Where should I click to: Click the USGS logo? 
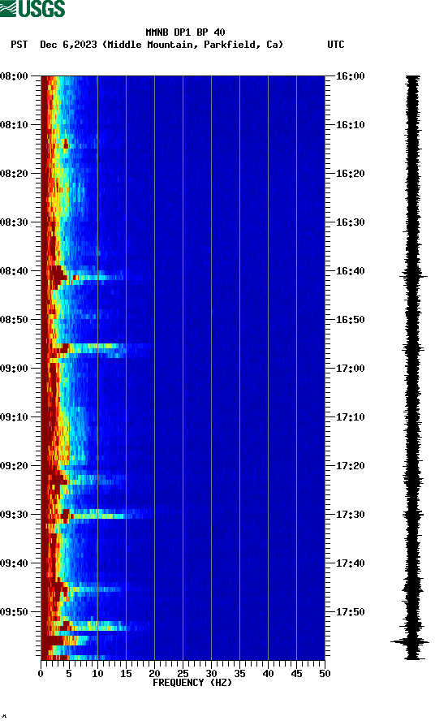click(32, 8)
